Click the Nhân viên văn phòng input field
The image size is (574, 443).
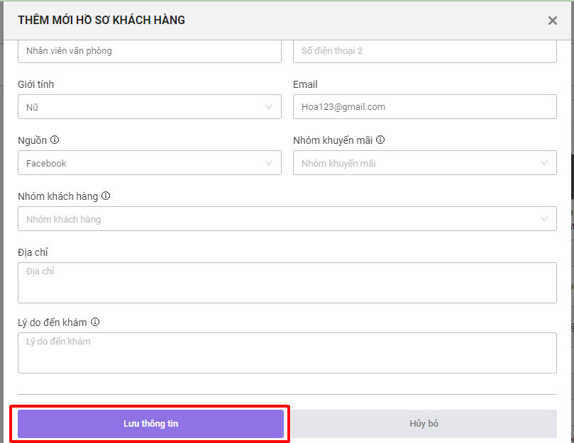click(150, 51)
